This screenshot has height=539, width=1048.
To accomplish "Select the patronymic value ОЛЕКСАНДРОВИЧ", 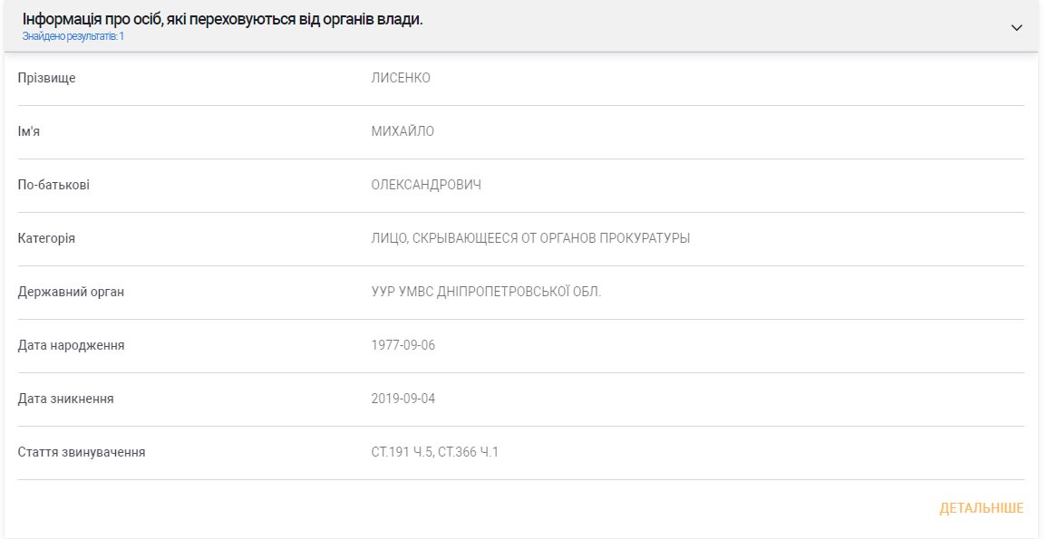I will pos(426,185).
